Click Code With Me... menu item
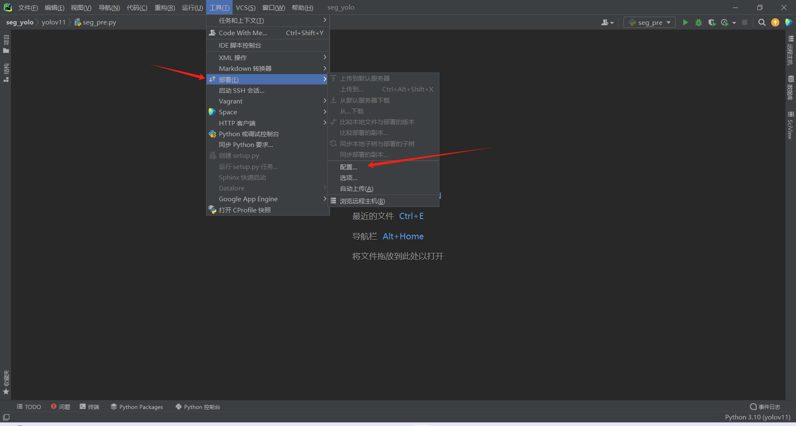 (268, 33)
